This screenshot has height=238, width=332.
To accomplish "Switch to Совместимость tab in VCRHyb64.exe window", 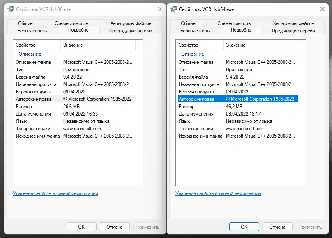I will click(x=234, y=23).
